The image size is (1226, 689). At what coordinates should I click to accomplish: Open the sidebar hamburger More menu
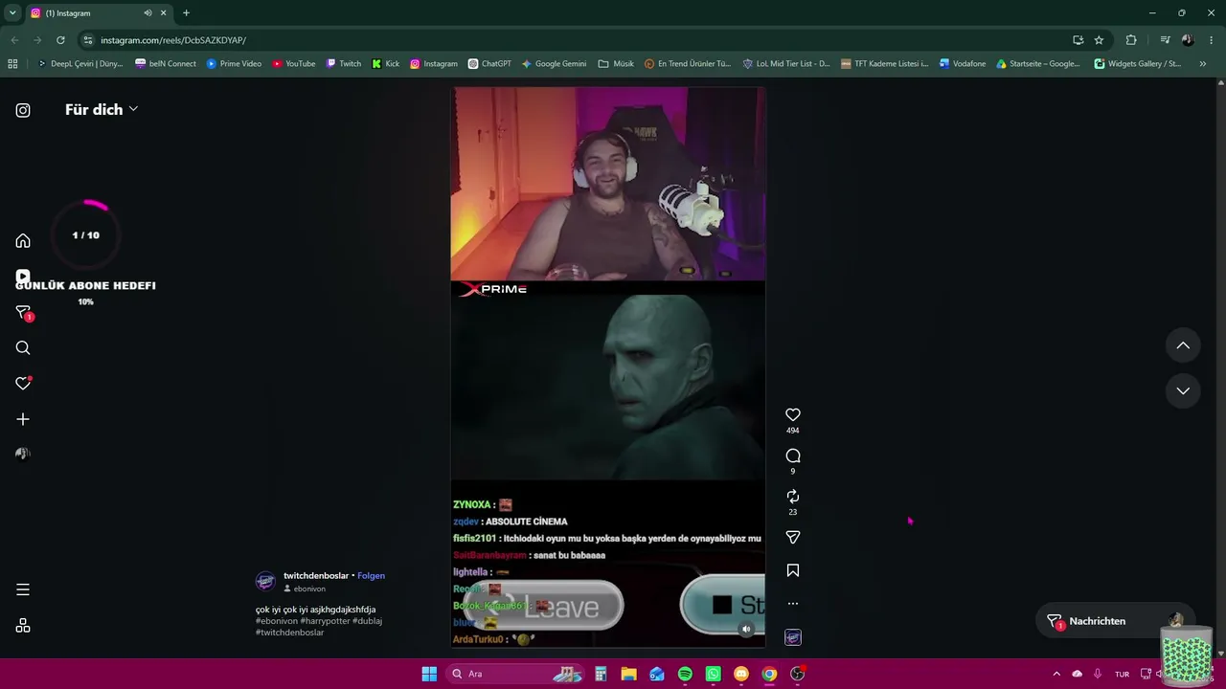coord(23,589)
